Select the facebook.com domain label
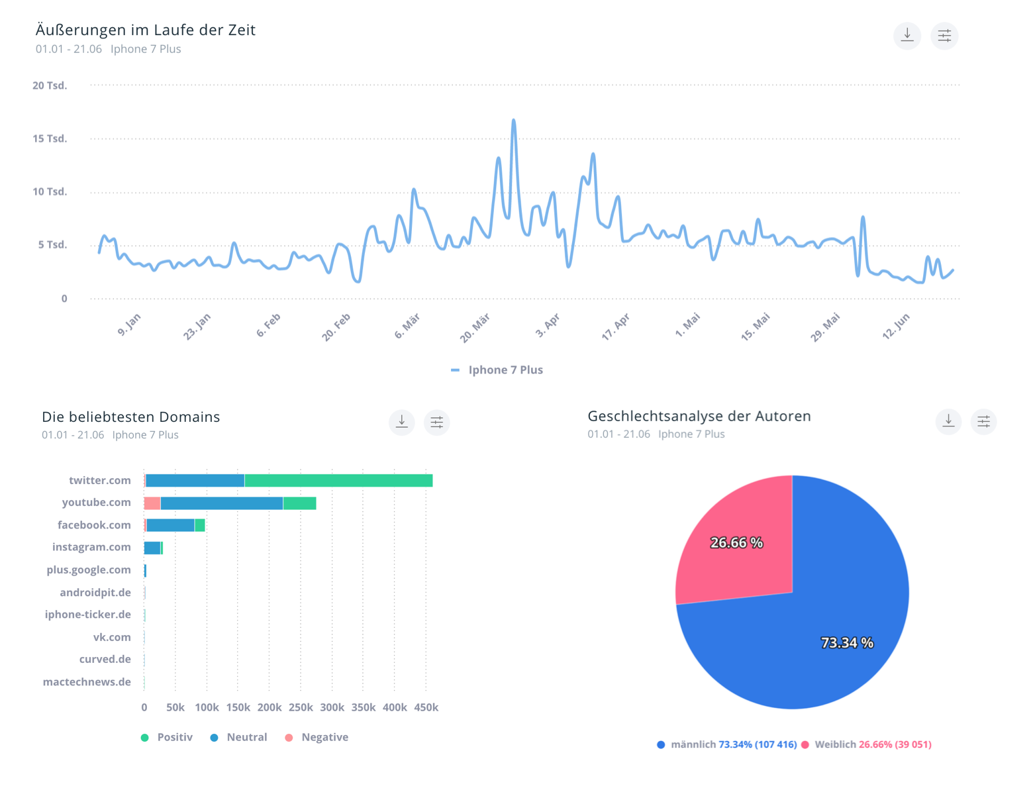 click(94, 525)
